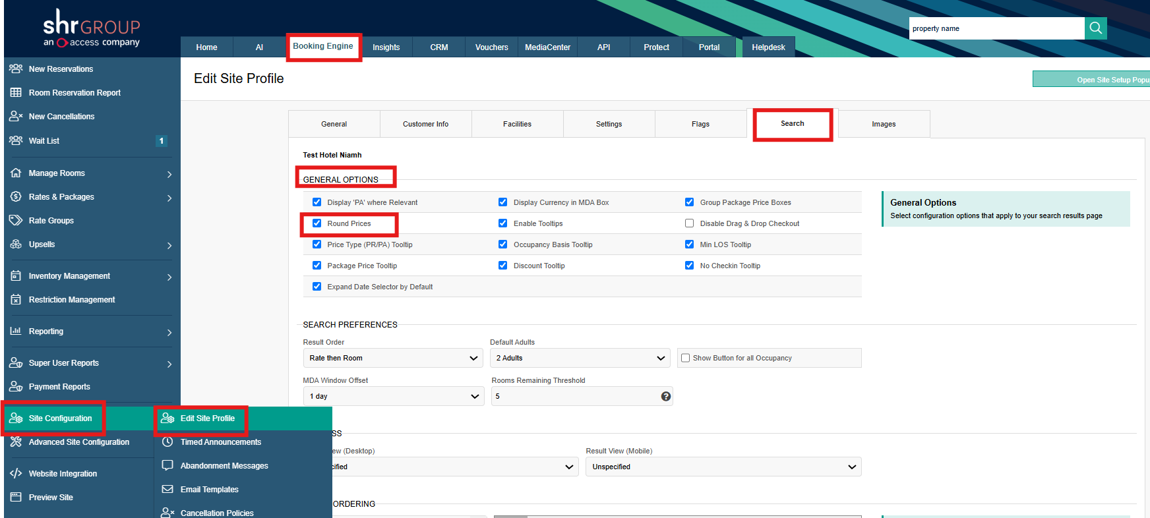This screenshot has width=1150, height=518.
Task: Open the Insights top menu
Action: pyautogui.click(x=386, y=47)
